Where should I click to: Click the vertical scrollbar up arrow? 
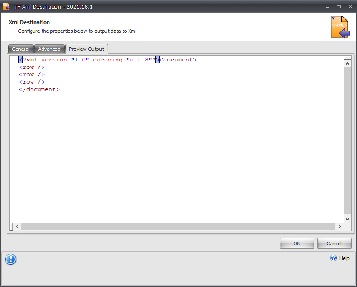pos(347,64)
